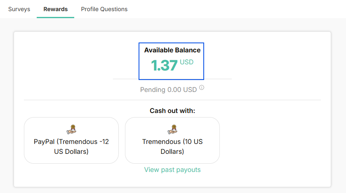Click the hand-coin icon on Tremendous card
346x193 pixels.
coord(172,129)
